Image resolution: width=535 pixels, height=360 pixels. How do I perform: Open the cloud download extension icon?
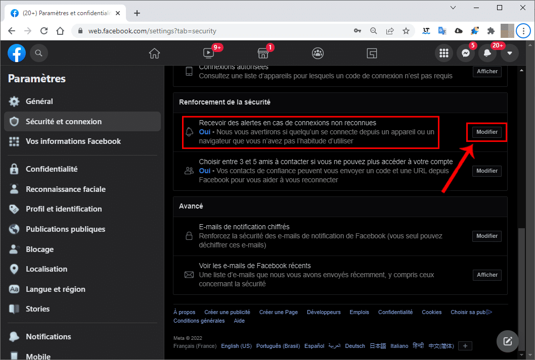(459, 31)
